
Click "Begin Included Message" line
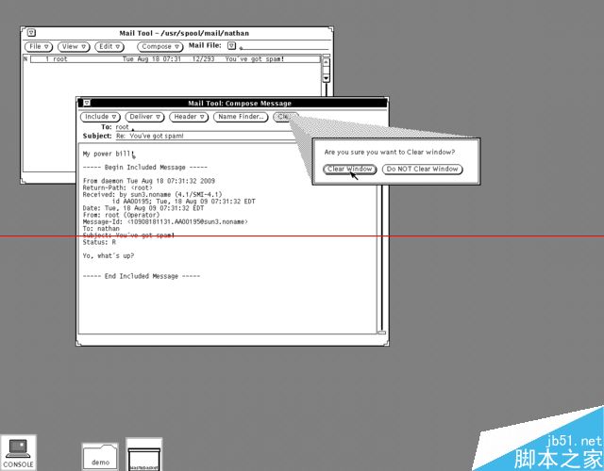pos(144,168)
